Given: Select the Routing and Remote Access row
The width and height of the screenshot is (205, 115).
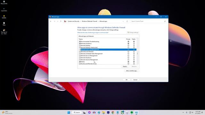Looking at the screenshot, I should click(x=108, y=64).
